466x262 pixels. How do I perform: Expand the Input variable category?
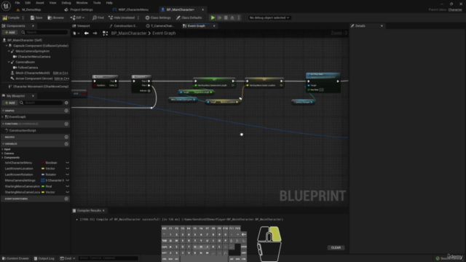[x=3, y=149]
